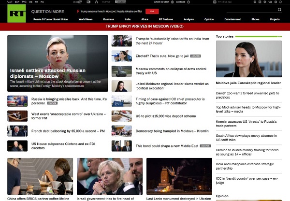The image size is (290, 201).
Task: Click thumbnail for 'Elected? That's cute' article
Action: click(122, 56)
